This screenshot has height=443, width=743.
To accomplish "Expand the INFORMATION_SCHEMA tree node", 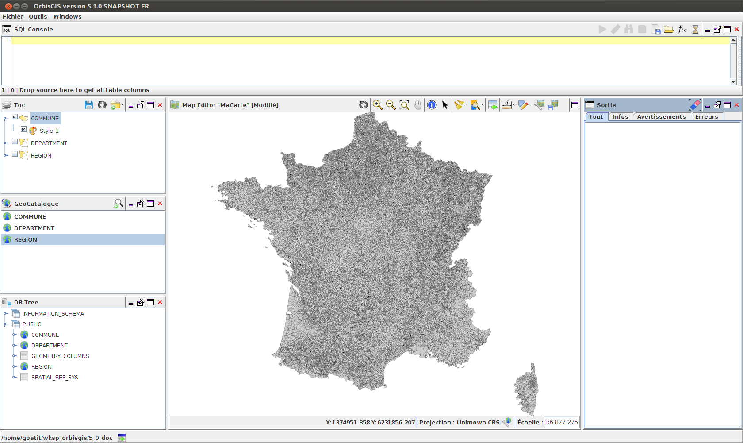I will click(x=6, y=313).
